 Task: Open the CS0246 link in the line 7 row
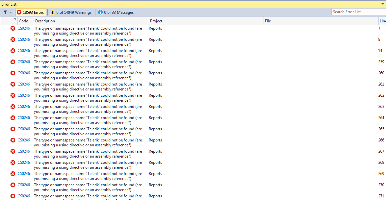(24, 28)
